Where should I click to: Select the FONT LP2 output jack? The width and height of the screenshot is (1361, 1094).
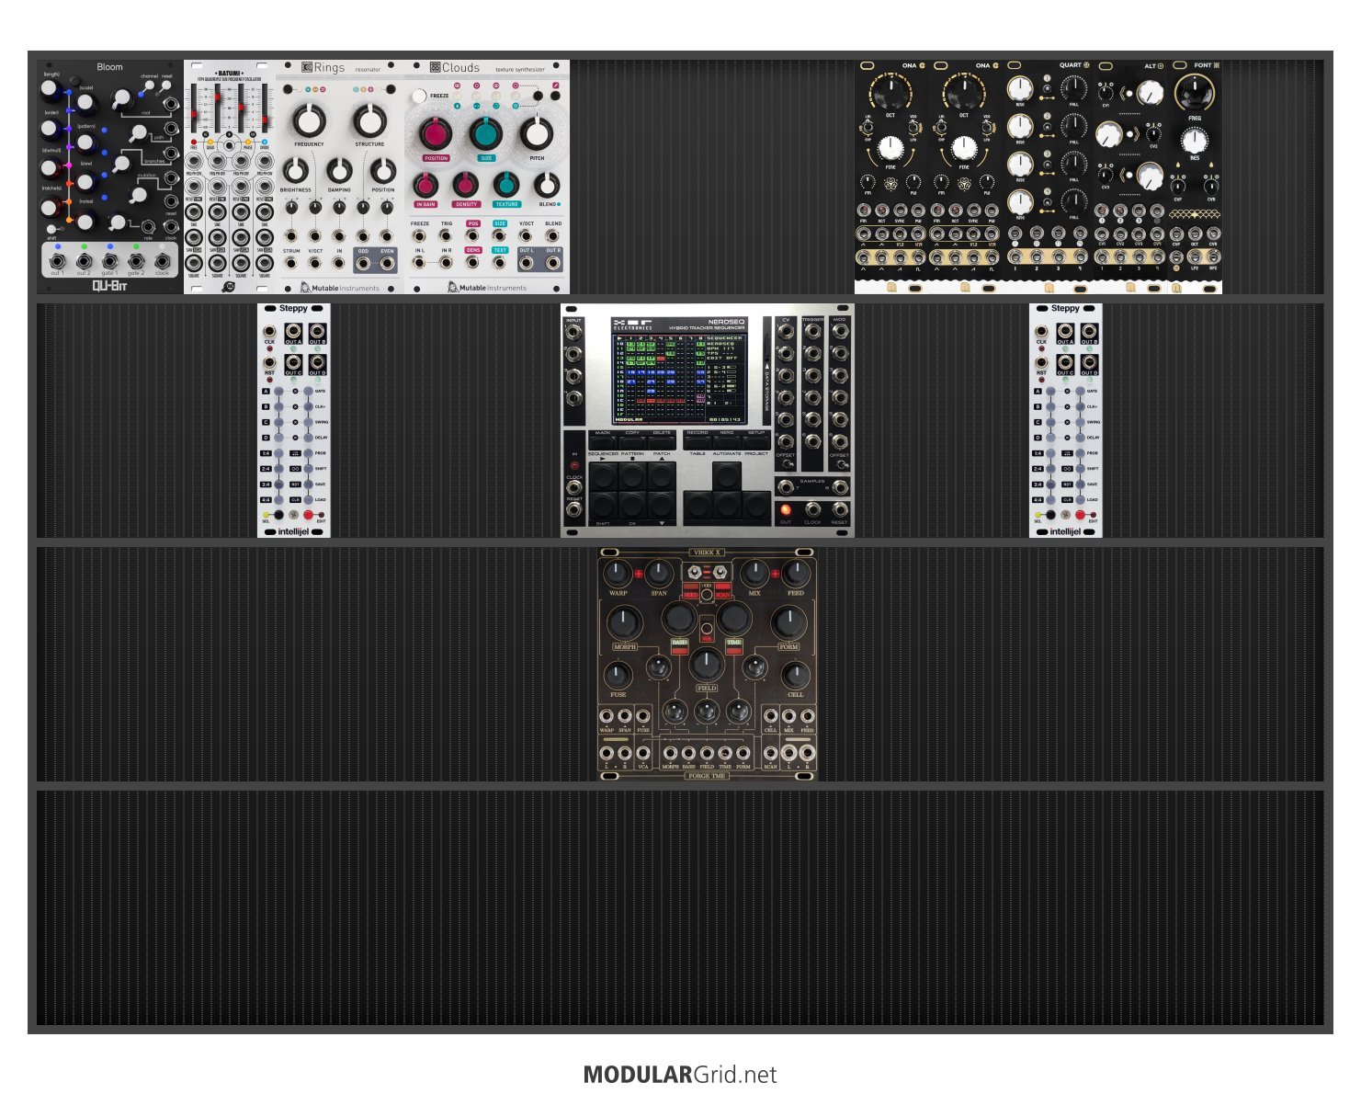pos(1195,256)
